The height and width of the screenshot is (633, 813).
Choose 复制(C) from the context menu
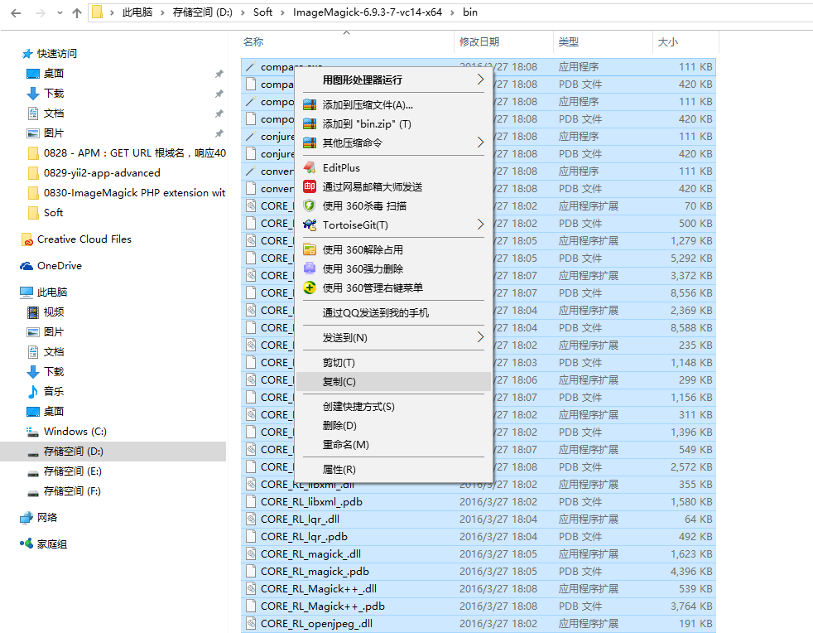coord(393,381)
